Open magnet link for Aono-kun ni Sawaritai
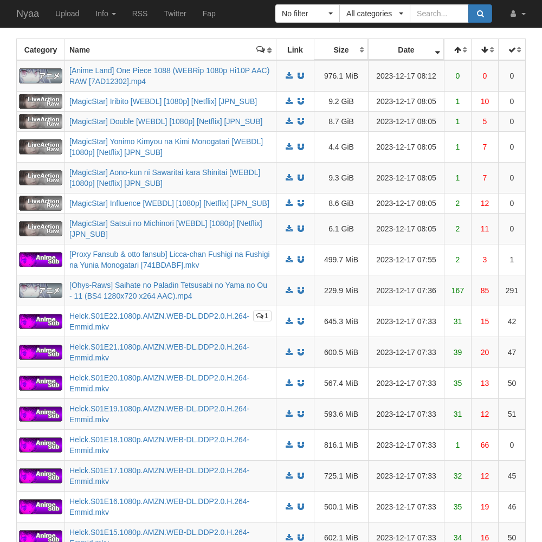The image size is (542, 542). click(x=301, y=178)
